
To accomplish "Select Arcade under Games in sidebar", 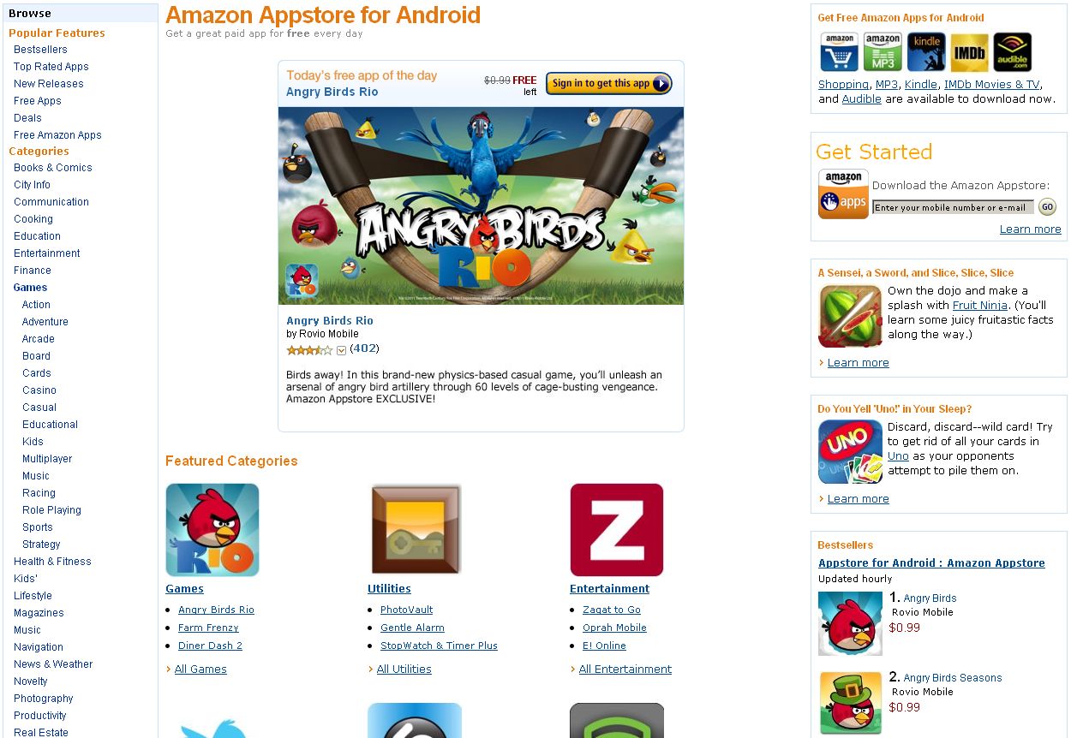I will (39, 339).
